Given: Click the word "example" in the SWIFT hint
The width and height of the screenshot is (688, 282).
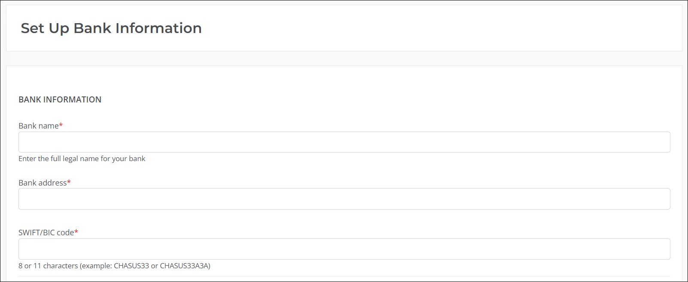Looking at the screenshot, I should pyautogui.click(x=97, y=266).
